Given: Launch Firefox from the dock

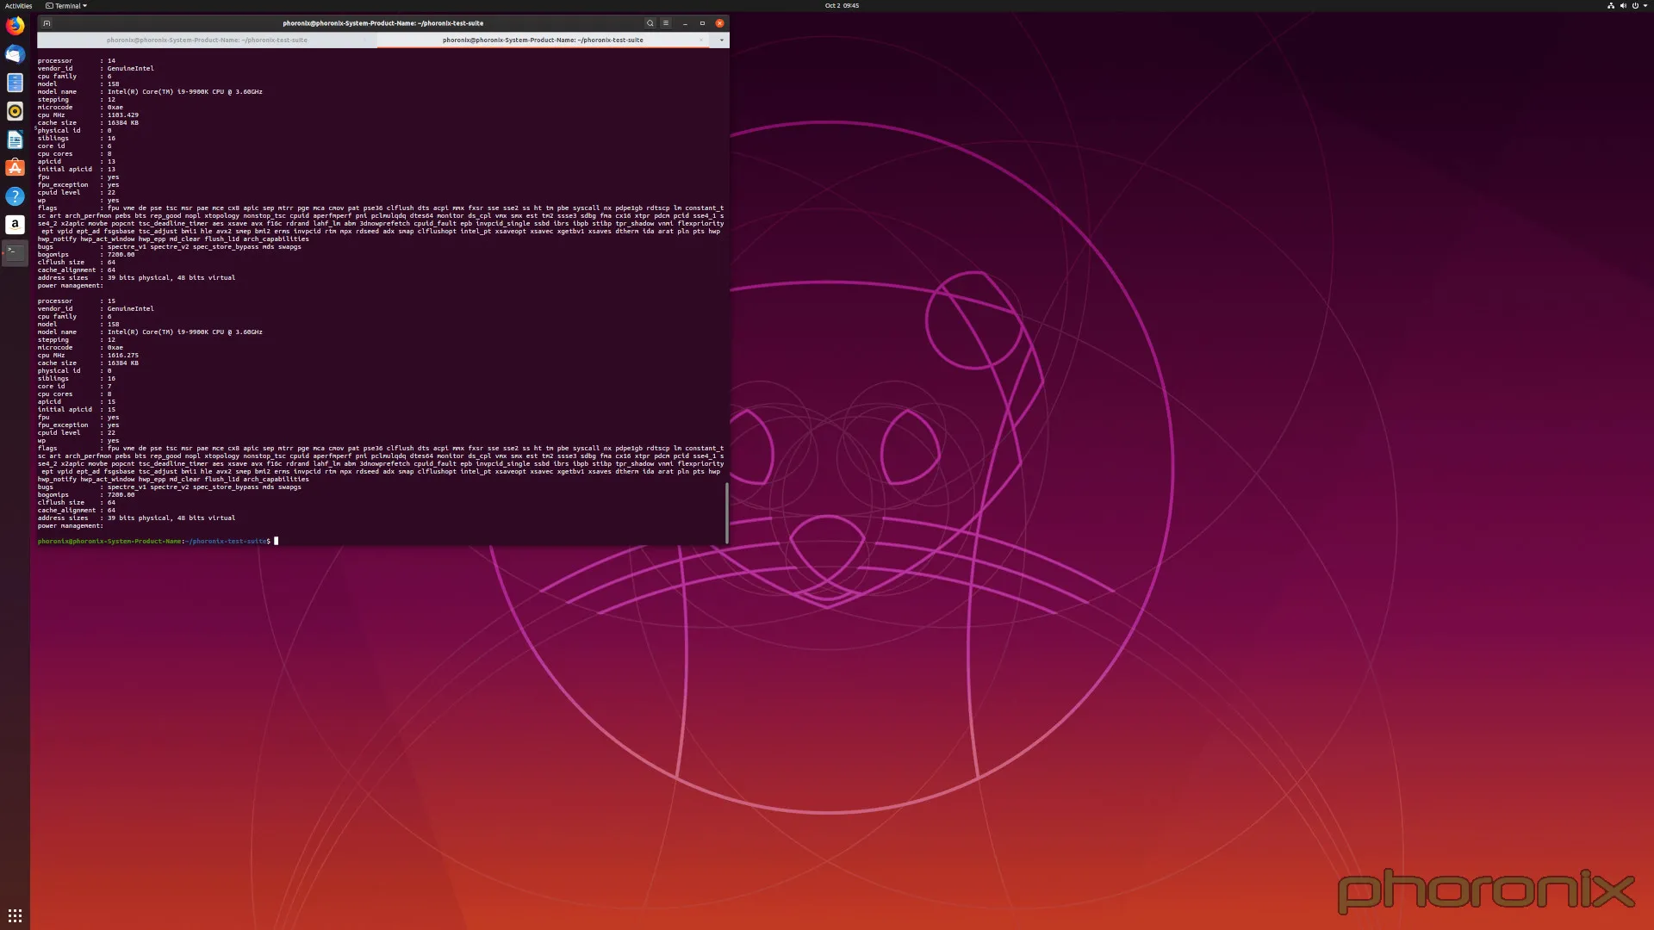Looking at the screenshot, I should [15, 26].
